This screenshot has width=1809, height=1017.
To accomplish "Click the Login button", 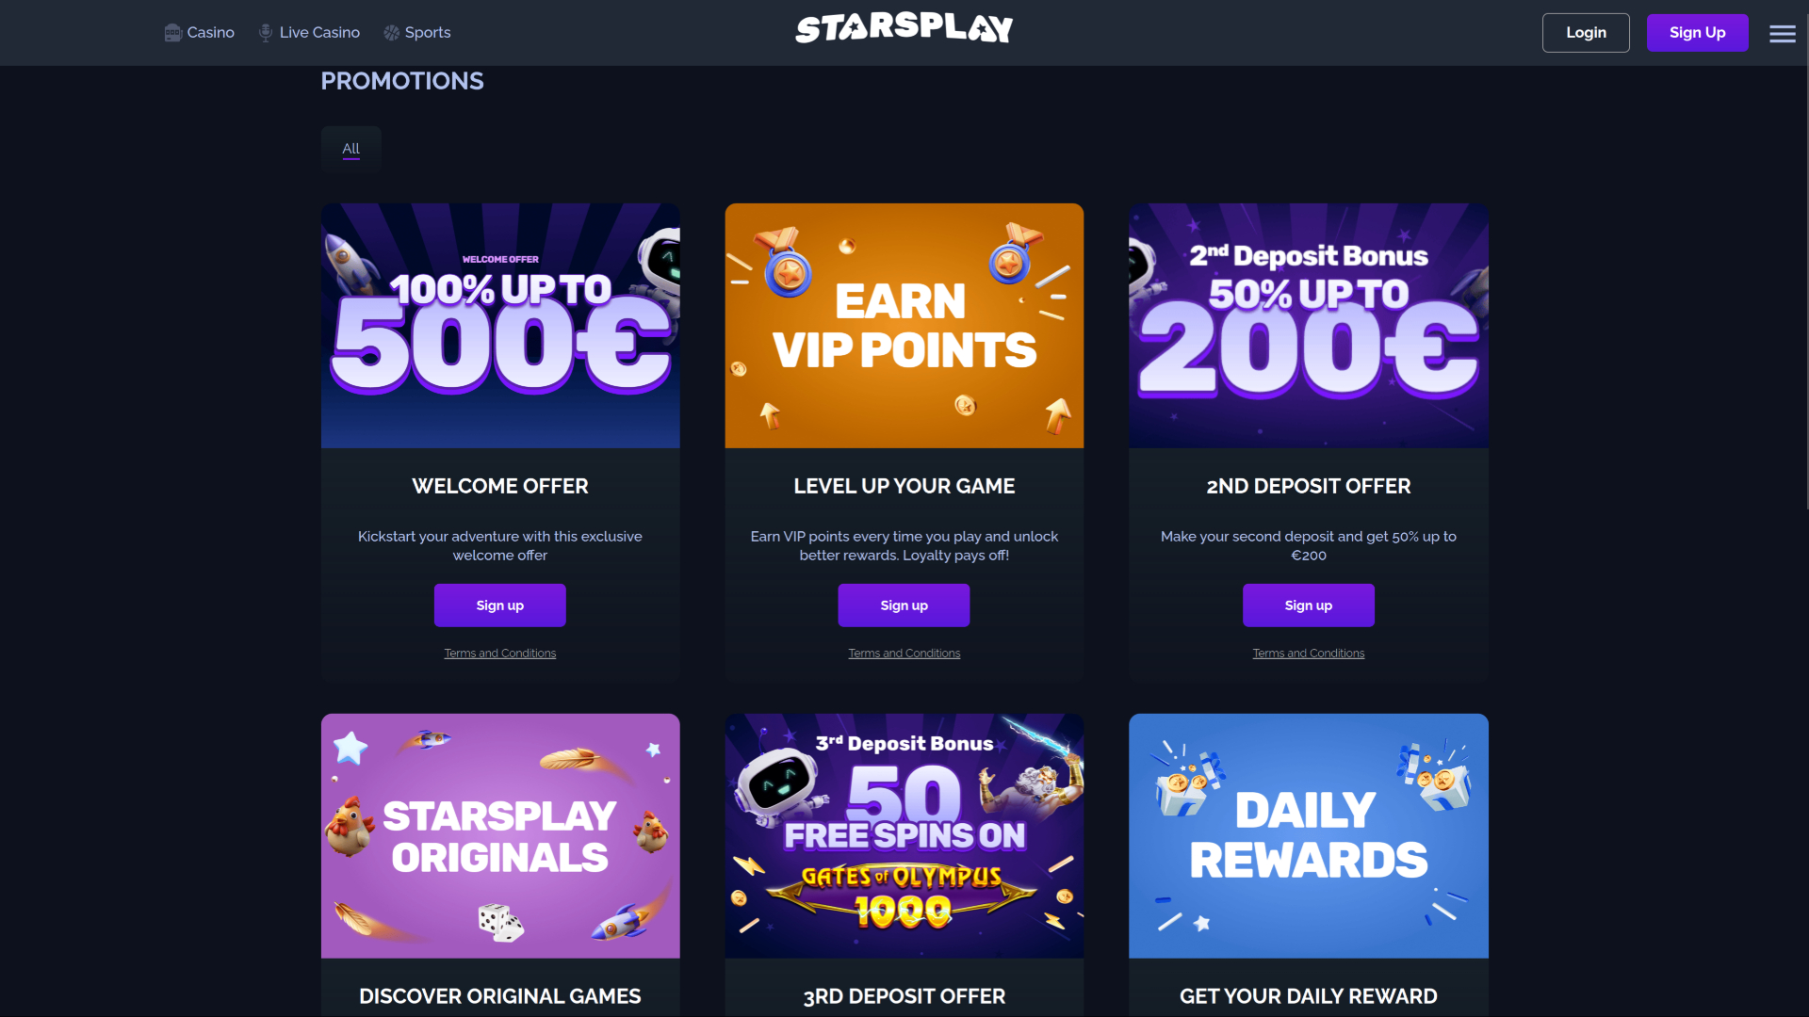I will click(x=1586, y=32).
